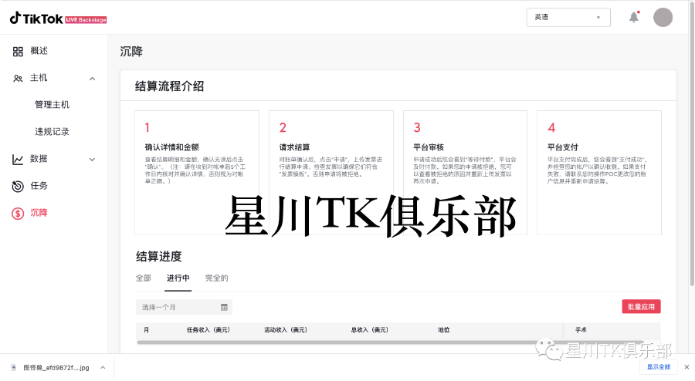Click the 概述 overview grid icon
695x381 pixels.
point(18,52)
